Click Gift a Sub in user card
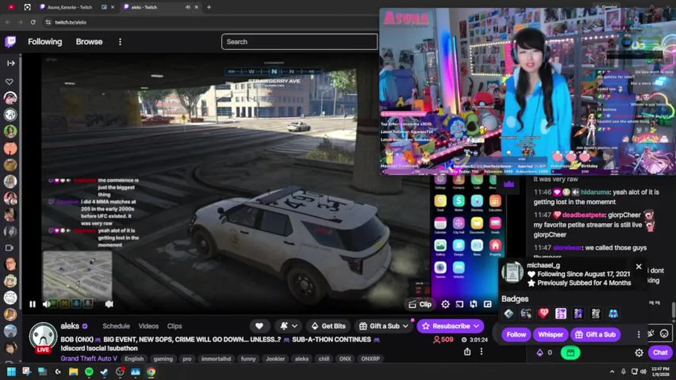The width and height of the screenshot is (676, 380). [x=597, y=335]
